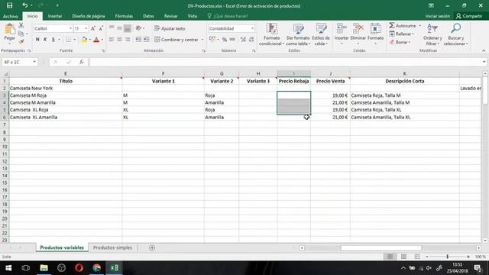Expand the Combinar y centrar dropdown arrow

coord(202,40)
